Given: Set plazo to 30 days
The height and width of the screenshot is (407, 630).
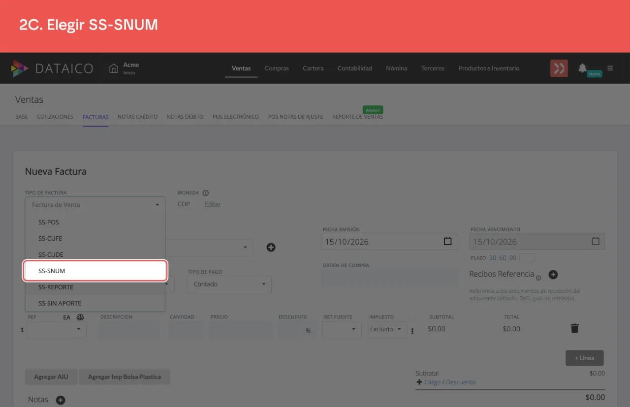Looking at the screenshot, I should [x=493, y=258].
